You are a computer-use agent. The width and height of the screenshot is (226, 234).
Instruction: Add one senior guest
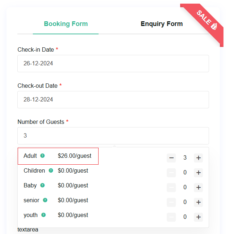coord(198,202)
